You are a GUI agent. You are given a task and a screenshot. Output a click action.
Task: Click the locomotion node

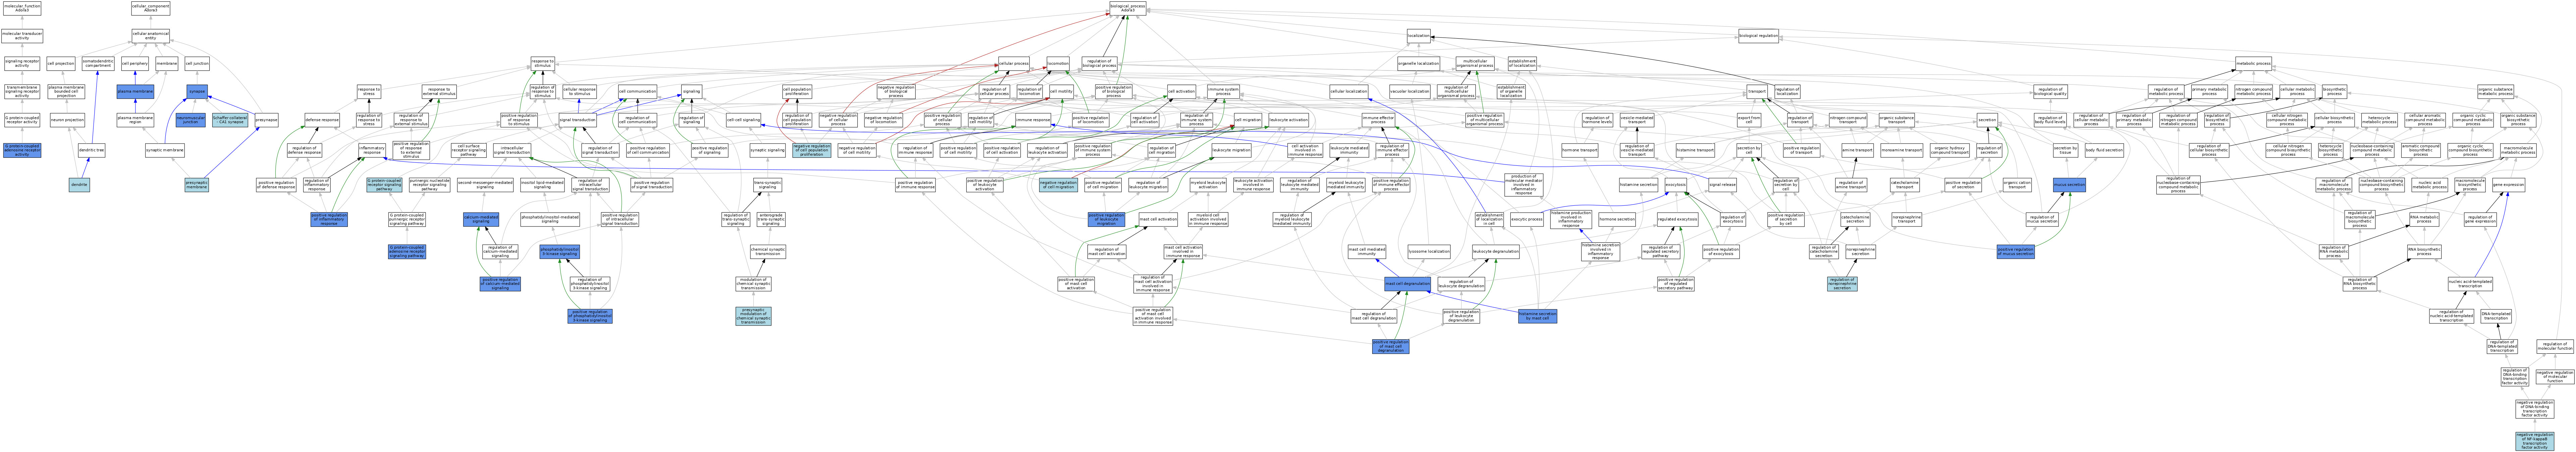coord(1058,64)
